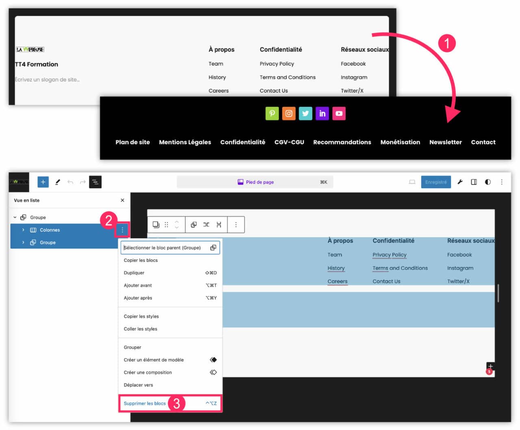
Task: Open the document list view icon
Action: coord(95,182)
